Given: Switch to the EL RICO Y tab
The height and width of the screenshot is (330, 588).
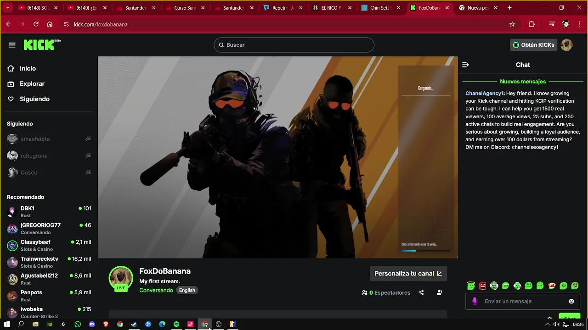Looking at the screenshot, I should [333, 8].
